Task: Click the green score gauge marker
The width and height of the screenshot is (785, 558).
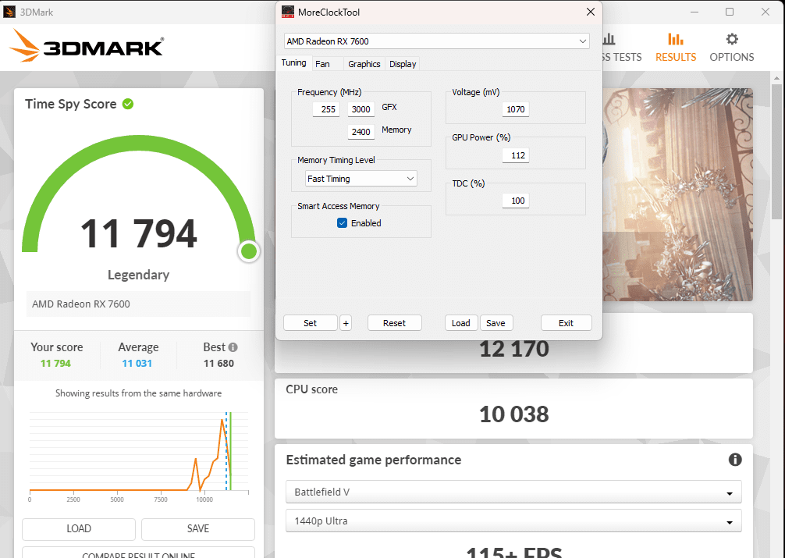Action: [249, 251]
